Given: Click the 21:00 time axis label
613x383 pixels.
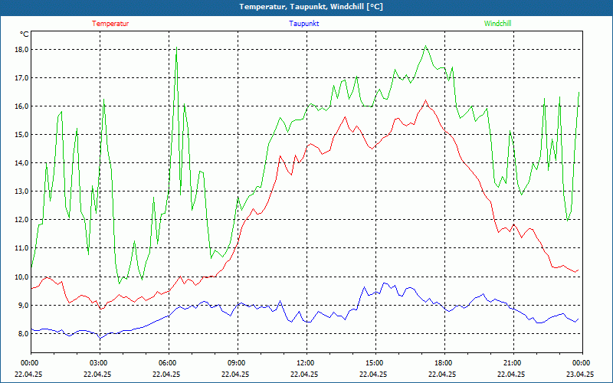Looking at the screenshot, I should (x=512, y=363).
